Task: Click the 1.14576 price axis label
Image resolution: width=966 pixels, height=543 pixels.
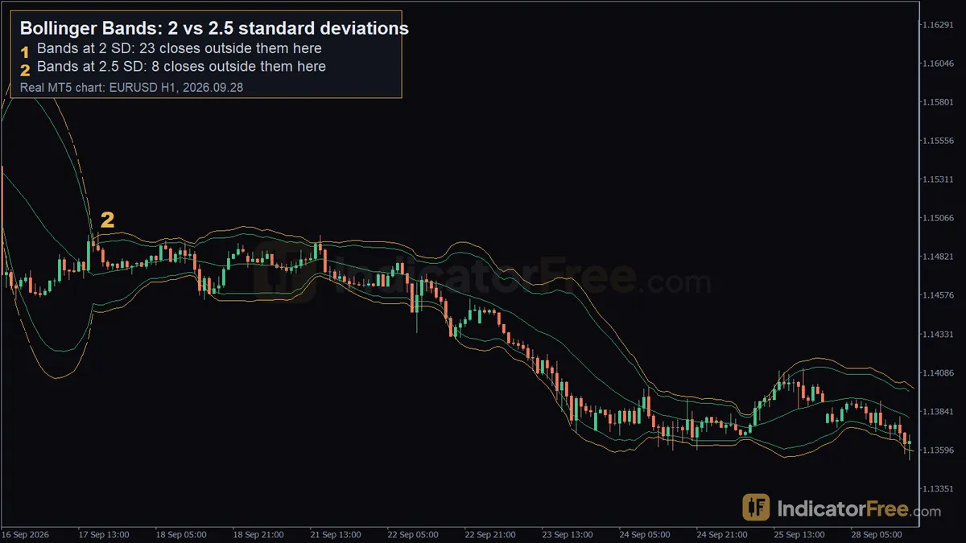Action: tap(939, 295)
